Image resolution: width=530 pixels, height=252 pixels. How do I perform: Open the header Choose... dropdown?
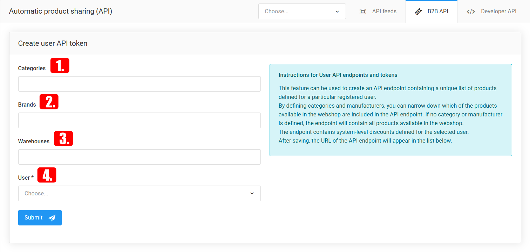click(302, 11)
